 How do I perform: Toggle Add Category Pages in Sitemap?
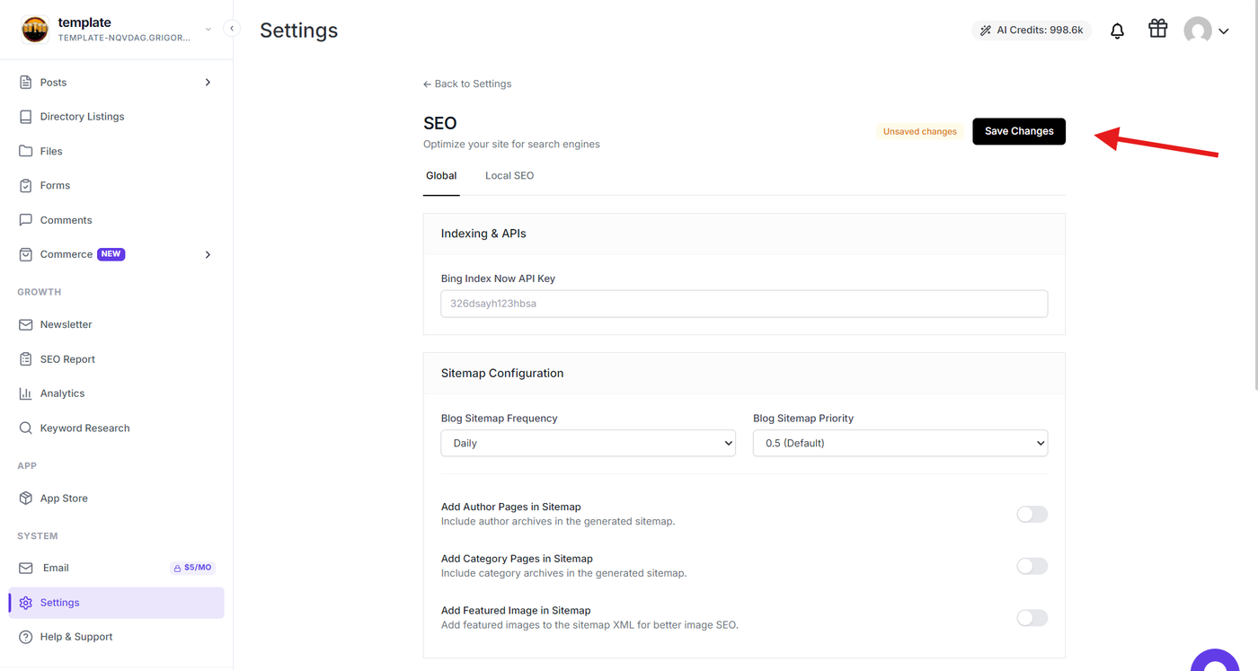pos(1032,566)
